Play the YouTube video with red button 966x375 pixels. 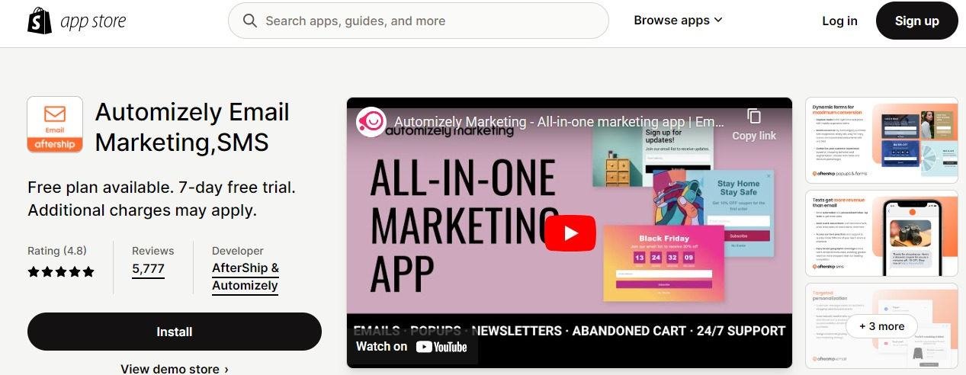click(x=570, y=233)
